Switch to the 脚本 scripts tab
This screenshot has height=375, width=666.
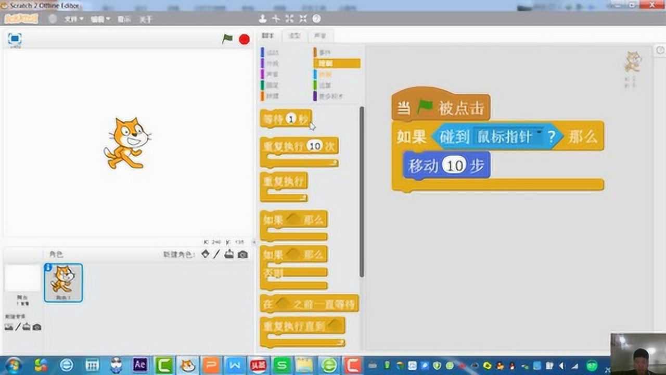click(268, 36)
